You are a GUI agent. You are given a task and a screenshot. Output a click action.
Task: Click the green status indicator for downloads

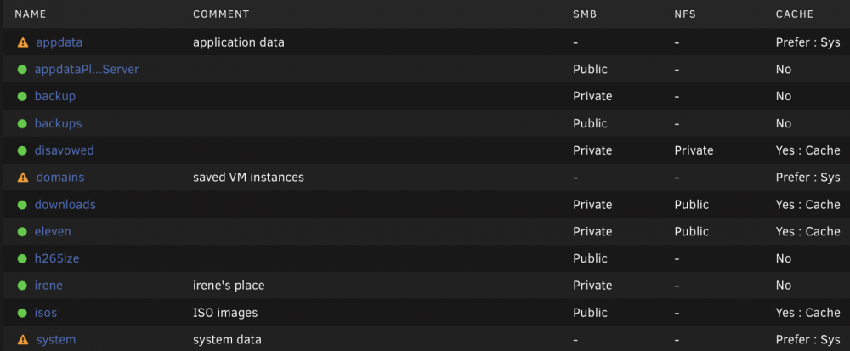click(22, 205)
